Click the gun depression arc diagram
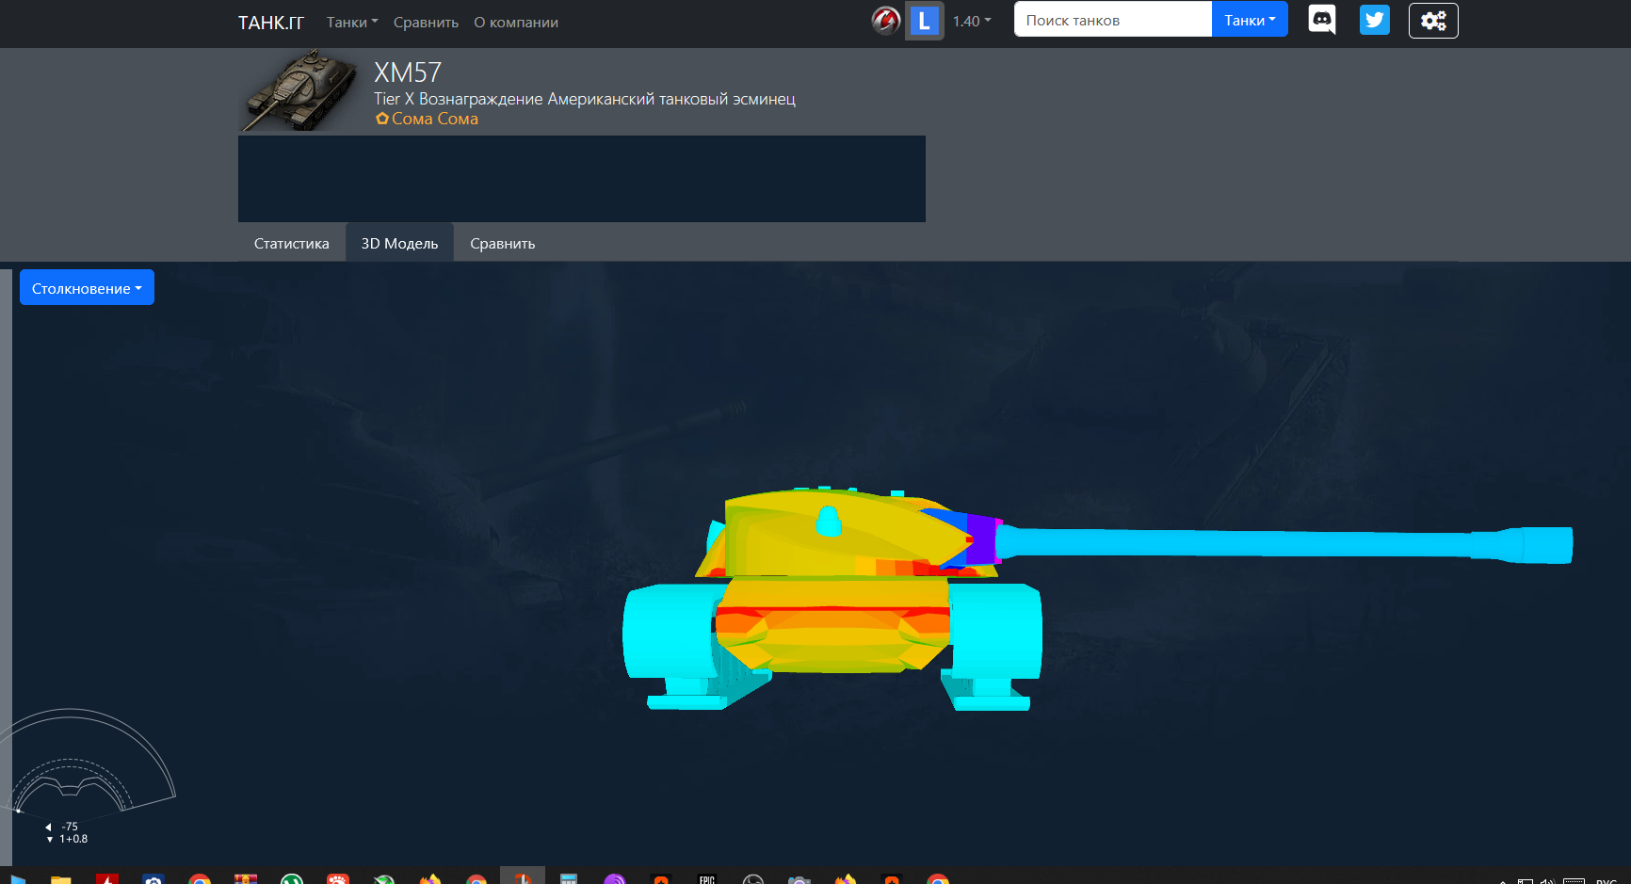 tap(89, 763)
